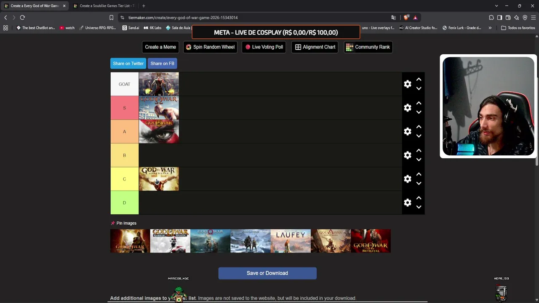Image resolution: width=539 pixels, height=303 pixels.
Task: Open the Brave Wallet icon
Action: (508, 18)
